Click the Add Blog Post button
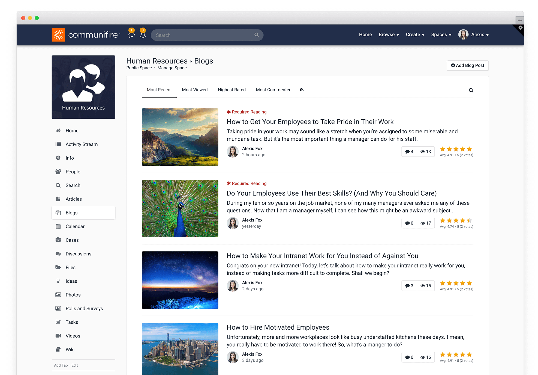The image size is (538, 375). tap(467, 66)
